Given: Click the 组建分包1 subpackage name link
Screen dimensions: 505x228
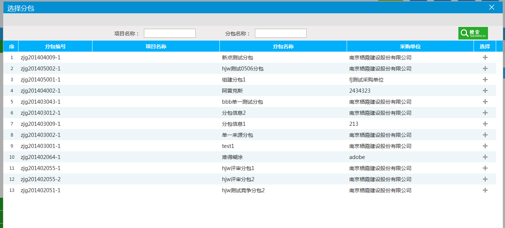Looking at the screenshot, I should coord(231,79).
